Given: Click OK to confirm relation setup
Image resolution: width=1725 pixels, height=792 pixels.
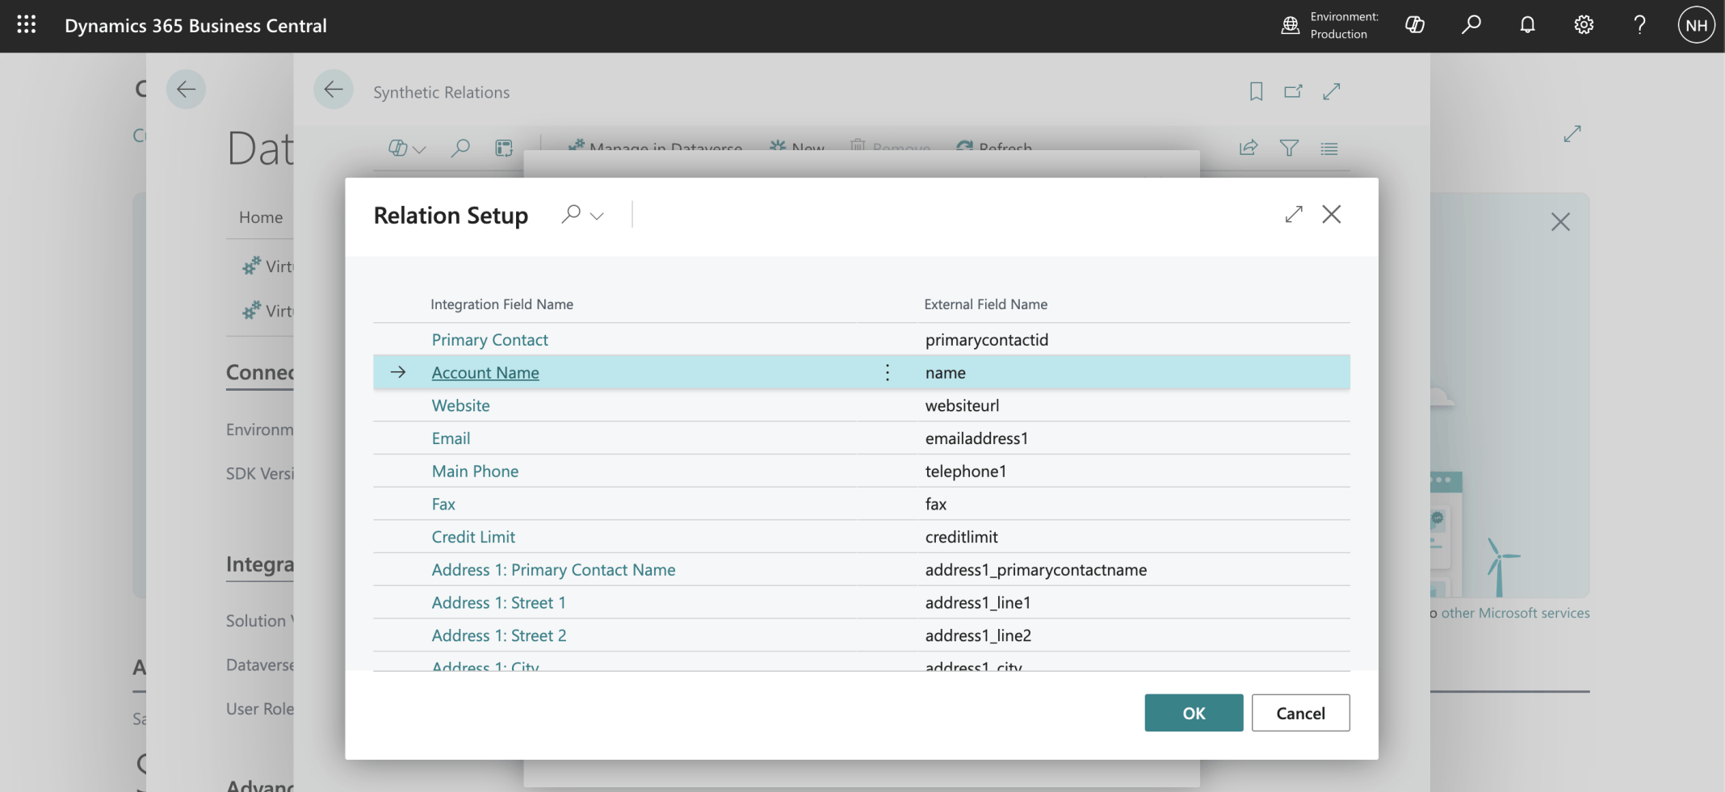Looking at the screenshot, I should 1193,713.
